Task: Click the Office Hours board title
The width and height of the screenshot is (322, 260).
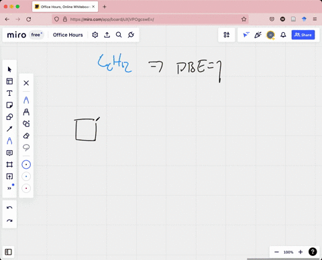Action: (68, 35)
